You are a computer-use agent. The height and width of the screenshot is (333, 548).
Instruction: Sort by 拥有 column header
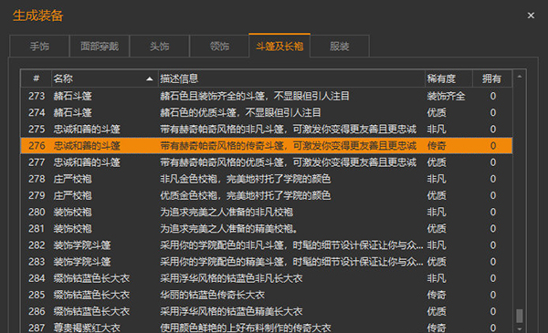pos(492,78)
